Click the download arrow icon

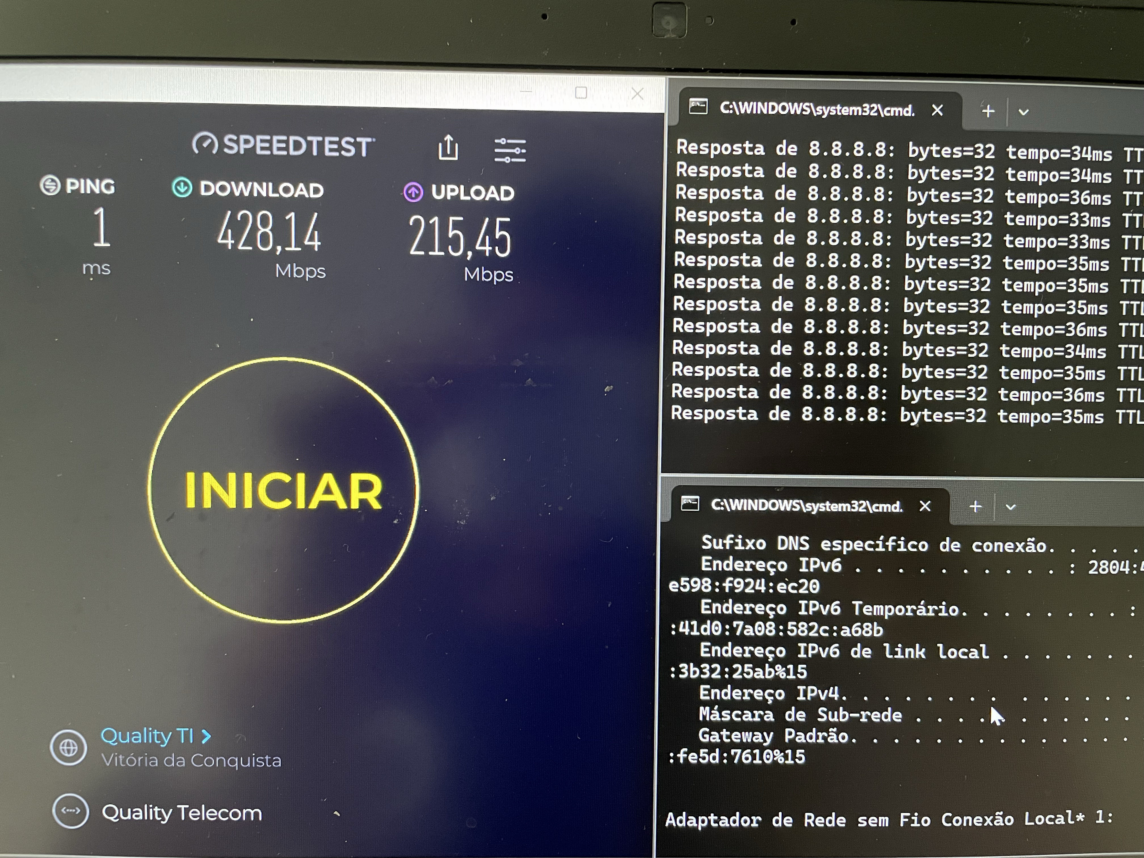point(182,187)
